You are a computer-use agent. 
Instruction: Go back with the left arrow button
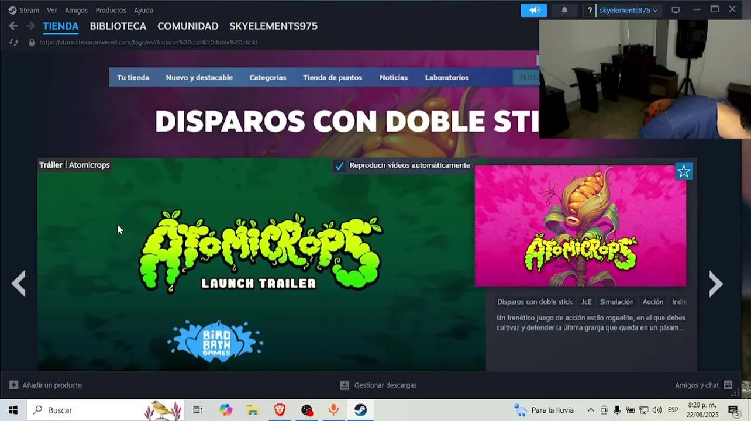[13, 26]
